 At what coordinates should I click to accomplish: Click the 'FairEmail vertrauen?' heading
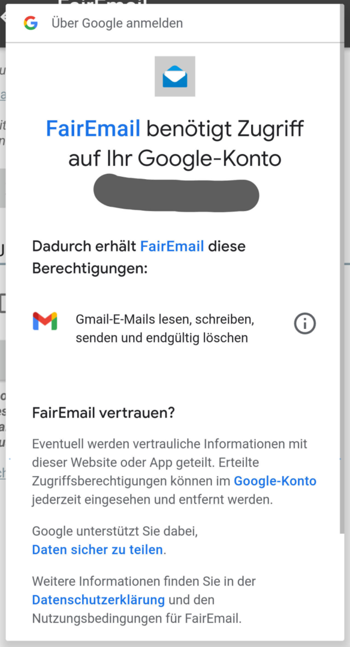coord(104,413)
